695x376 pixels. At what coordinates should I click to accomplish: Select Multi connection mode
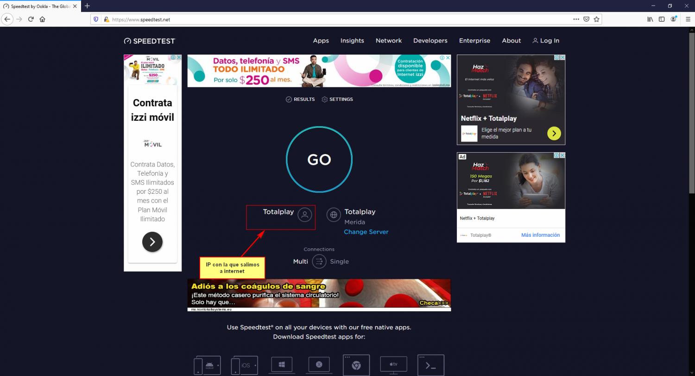(300, 262)
